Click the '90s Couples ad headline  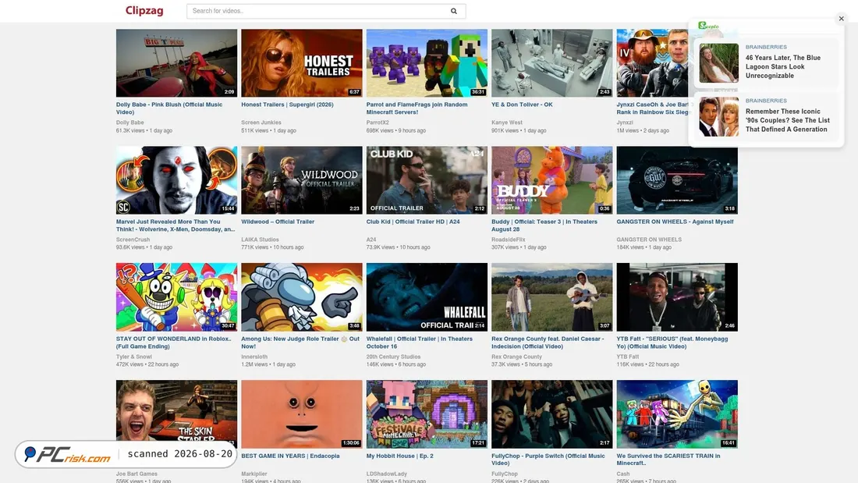[788, 120]
